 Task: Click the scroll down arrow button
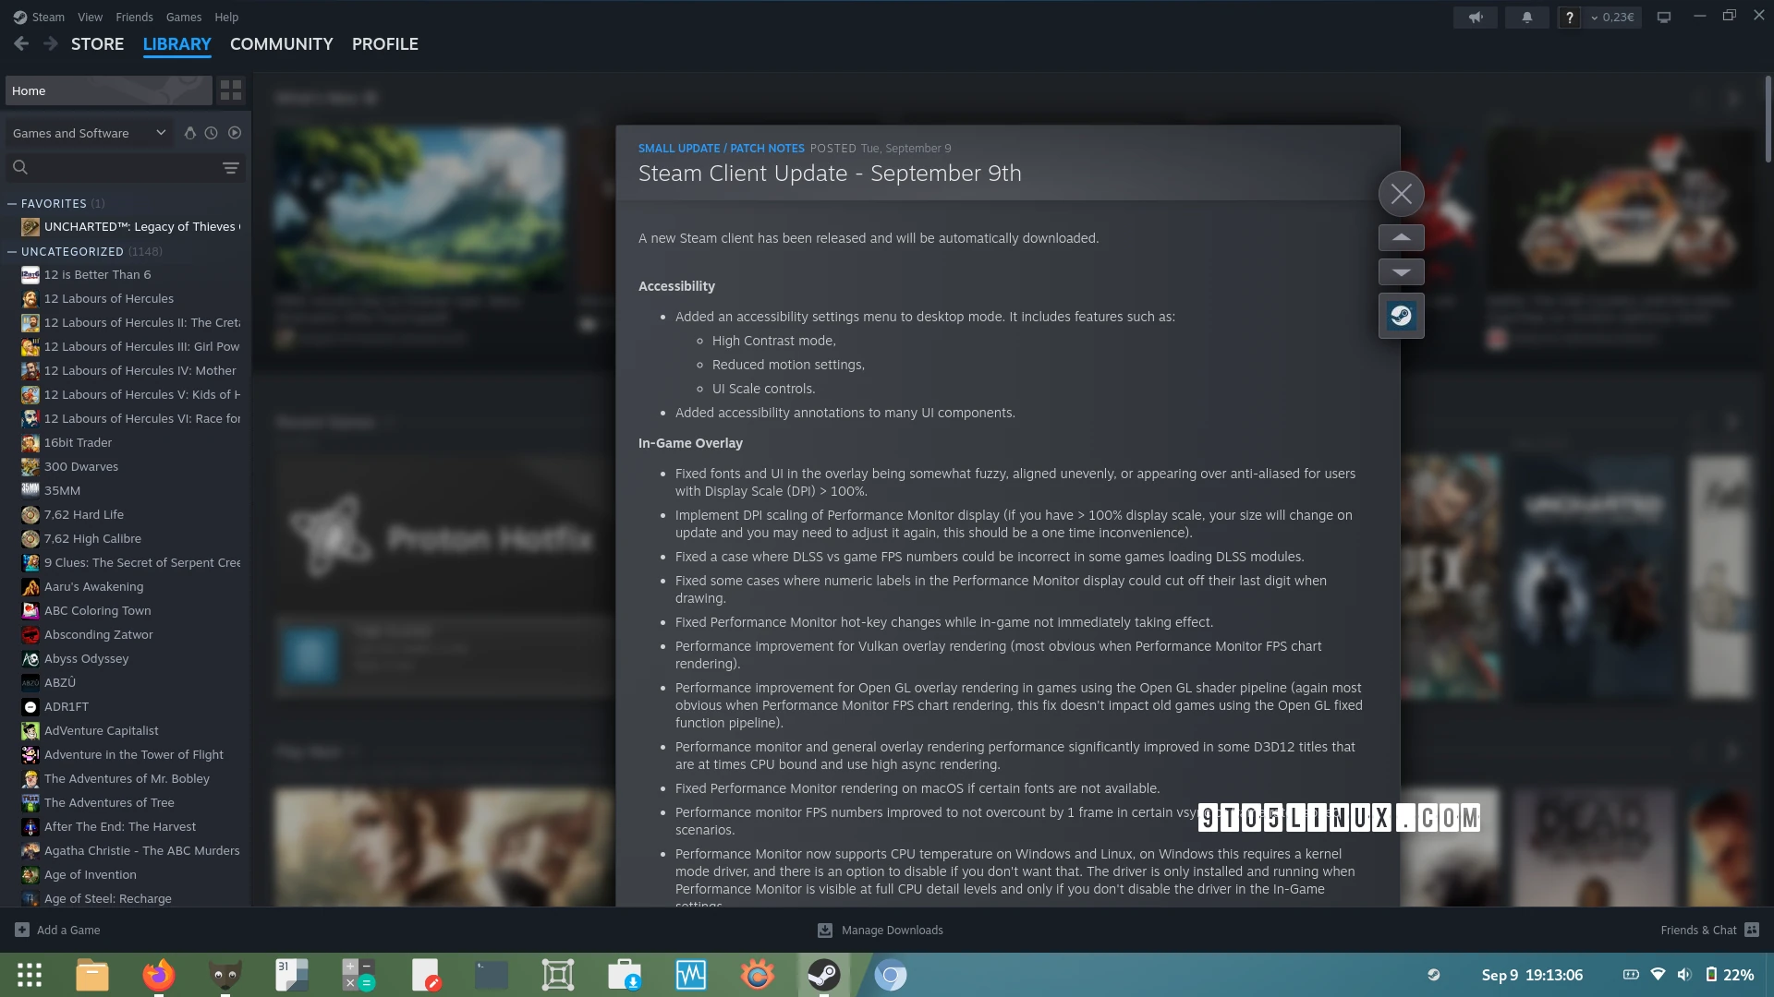tap(1401, 272)
